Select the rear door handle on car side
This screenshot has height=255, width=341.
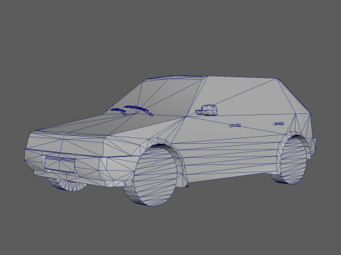(278, 124)
